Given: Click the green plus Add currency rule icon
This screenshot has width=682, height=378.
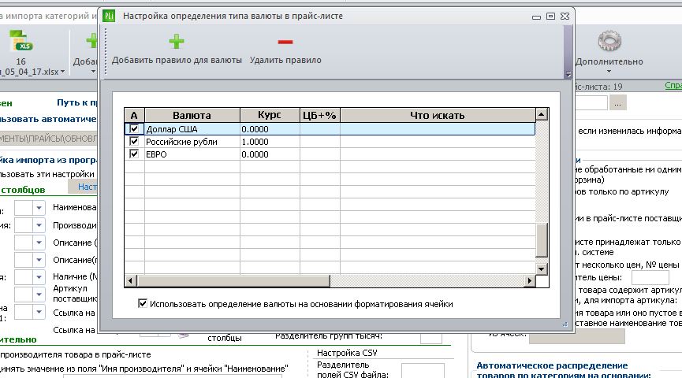Looking at the screenshot, I should pos(176,42).
